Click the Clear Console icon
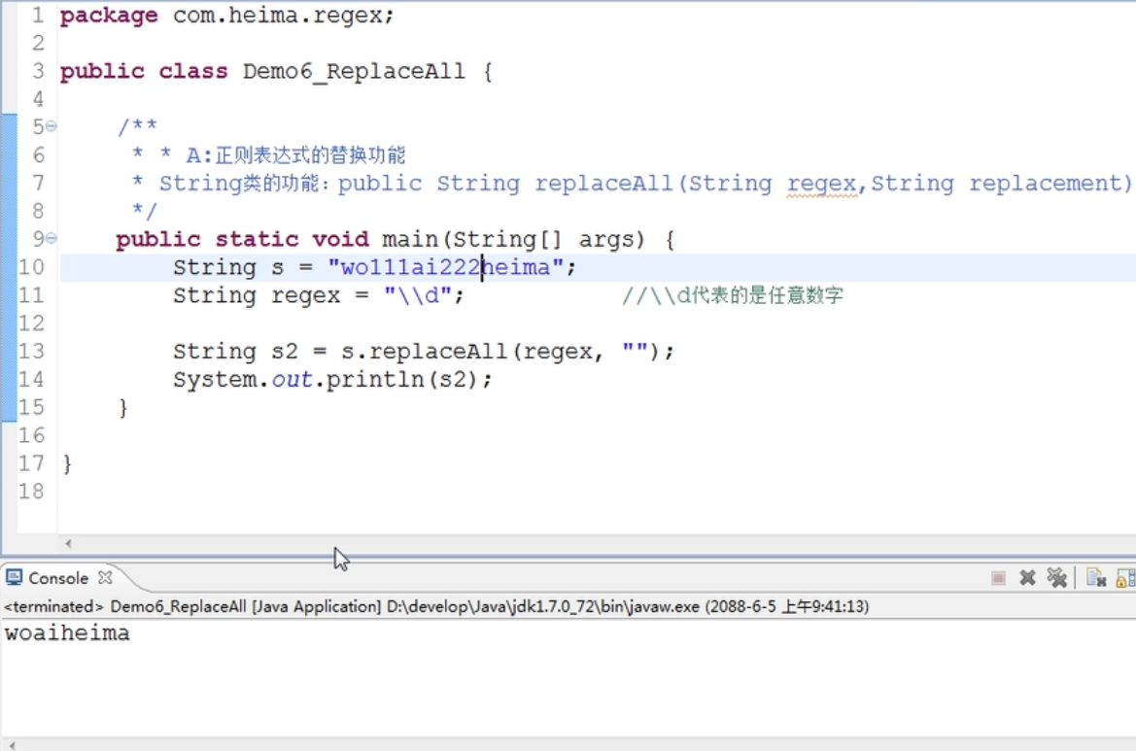The image size is (1136, 751). [x=1096, y=578]
